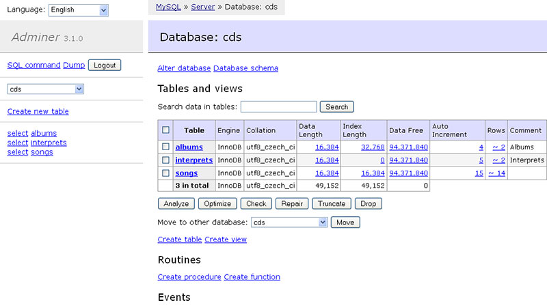Open the Dump link

(74, 65)
